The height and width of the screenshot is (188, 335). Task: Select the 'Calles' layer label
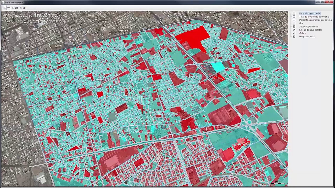tap(302, 33)
